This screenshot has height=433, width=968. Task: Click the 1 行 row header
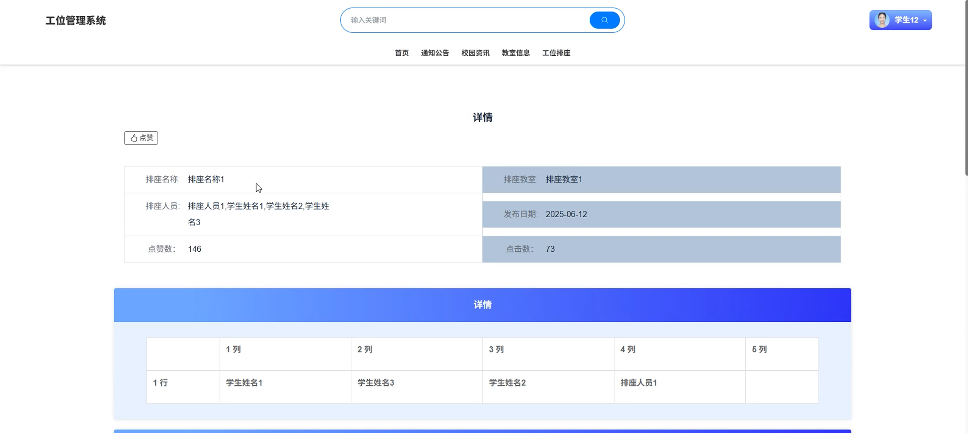(x=160, y=383)
